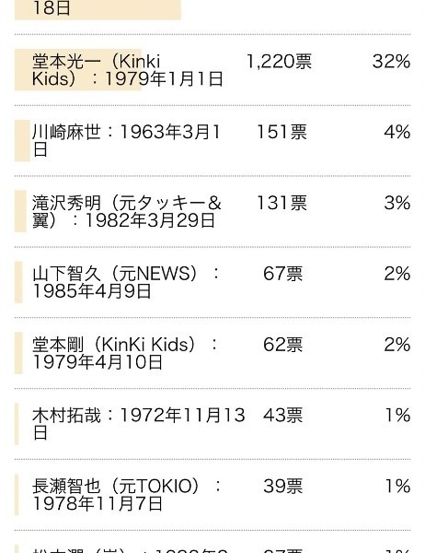Click the result bar beside 堂本光一

[x=78, y=70]
